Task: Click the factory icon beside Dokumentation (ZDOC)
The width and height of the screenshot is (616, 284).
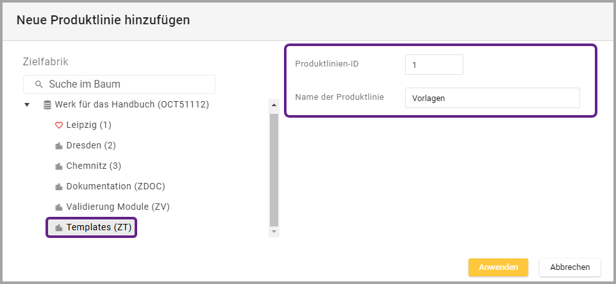Action: [59, 187]
